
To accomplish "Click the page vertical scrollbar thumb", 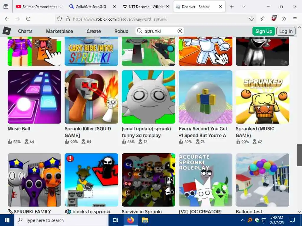I will [299, 155].
